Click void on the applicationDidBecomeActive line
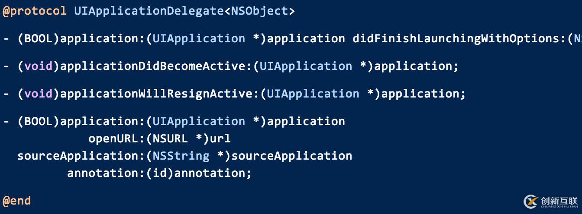 point(38,66)
